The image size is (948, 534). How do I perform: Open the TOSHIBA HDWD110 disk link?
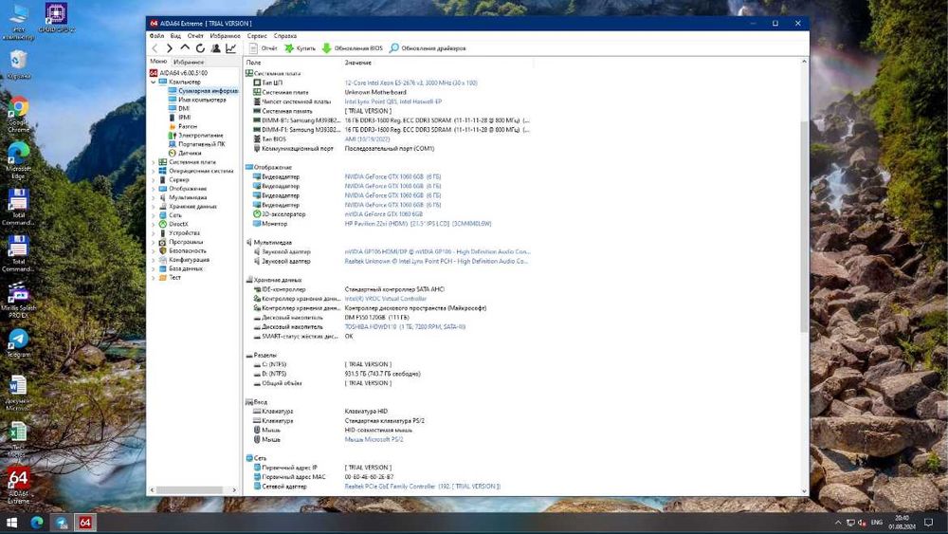(x=405, y=326)
